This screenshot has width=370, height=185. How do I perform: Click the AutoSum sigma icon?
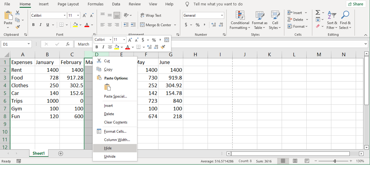point(318,13)
